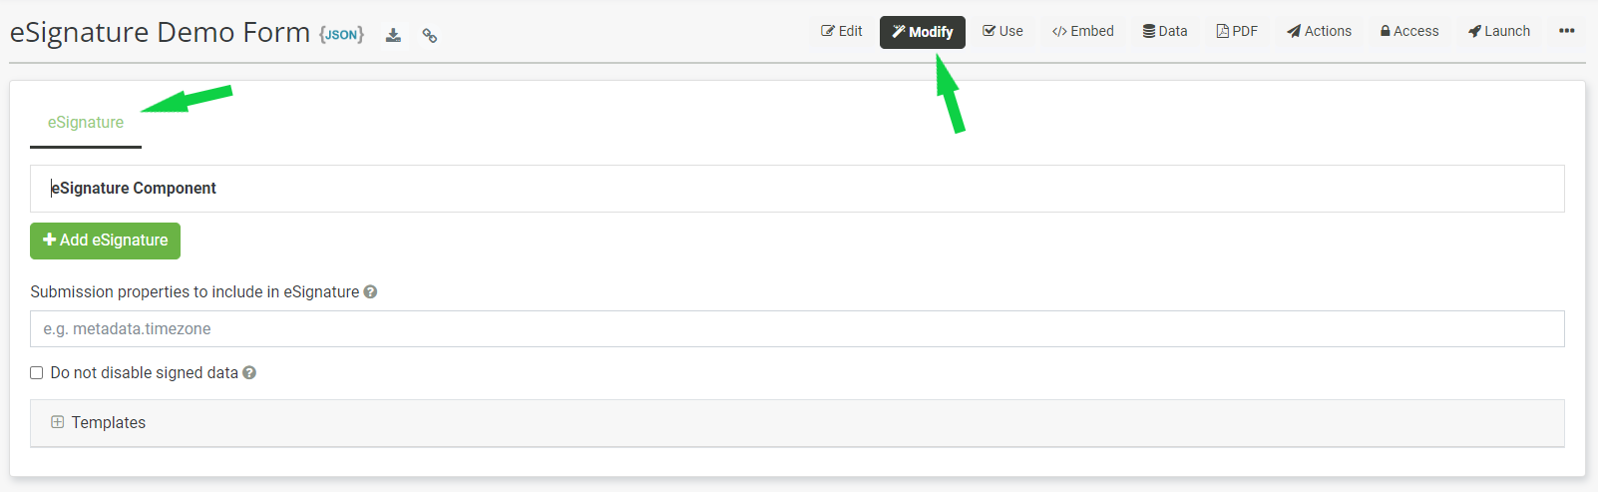This screenshot has height=492, width=1598.
Task: Open the Embed section
Action: [x=1083, y=31]
